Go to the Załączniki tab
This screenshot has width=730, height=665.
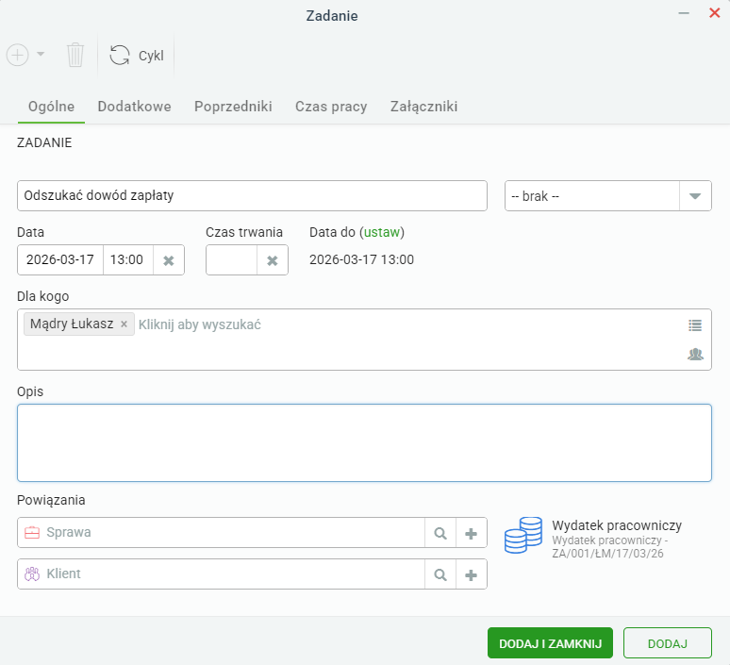coord(423,107)
